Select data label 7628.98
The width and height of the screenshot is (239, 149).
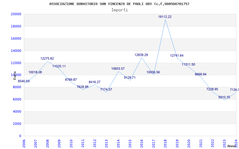pyautogui.click(x=82, y=87)
